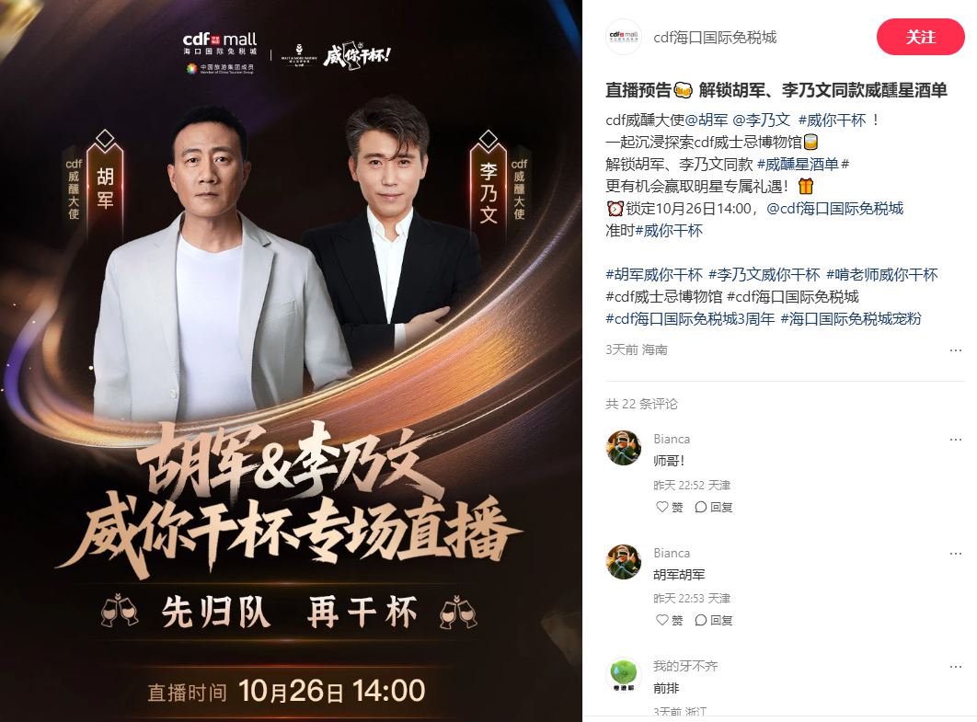Click the cdf海口国际免税城 profile avatar
Screen dimensions: 977x722
pos(624,38)
